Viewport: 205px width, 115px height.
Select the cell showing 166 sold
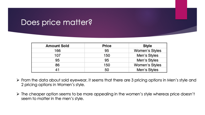57,51
